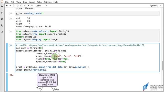Switch kernel via Python 3 label
The height and width of the screenshot is (92, 164).
(154, 6)
